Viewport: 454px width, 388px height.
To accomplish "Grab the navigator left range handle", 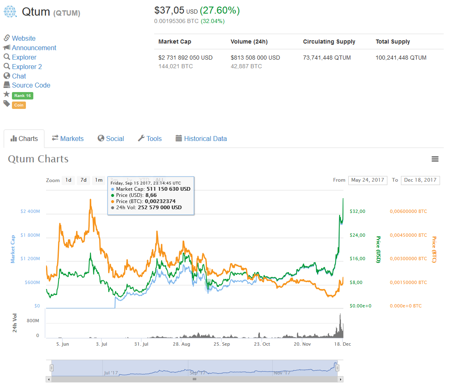I will tap(51, 368).
